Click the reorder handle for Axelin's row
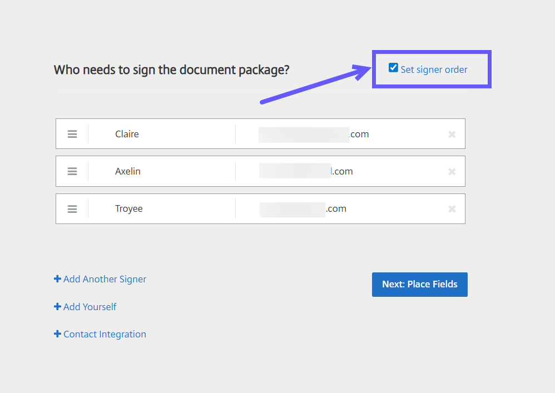Screen dimensions: 555x393 coord(72,171)
